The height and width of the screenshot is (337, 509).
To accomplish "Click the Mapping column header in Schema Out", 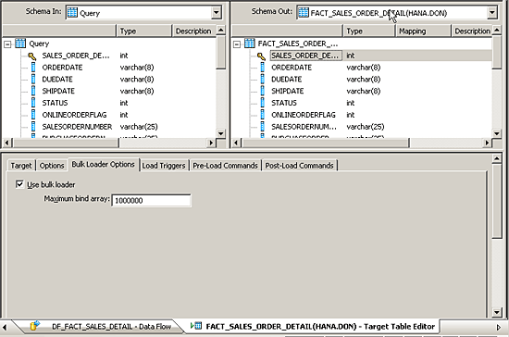I will tap(423, 31).
